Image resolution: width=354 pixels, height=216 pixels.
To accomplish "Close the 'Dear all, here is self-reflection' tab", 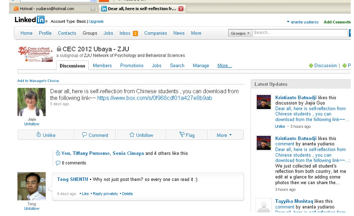I will pos(181,9).
